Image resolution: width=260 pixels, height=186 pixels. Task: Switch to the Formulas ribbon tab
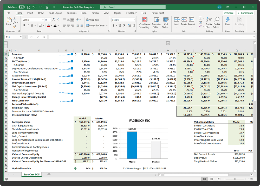(x=72, y=13)
